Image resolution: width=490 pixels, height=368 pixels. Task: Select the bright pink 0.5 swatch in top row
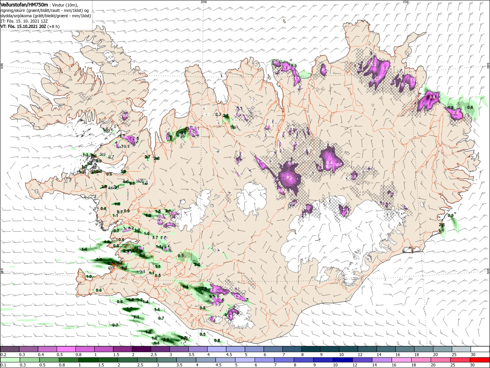66,349
